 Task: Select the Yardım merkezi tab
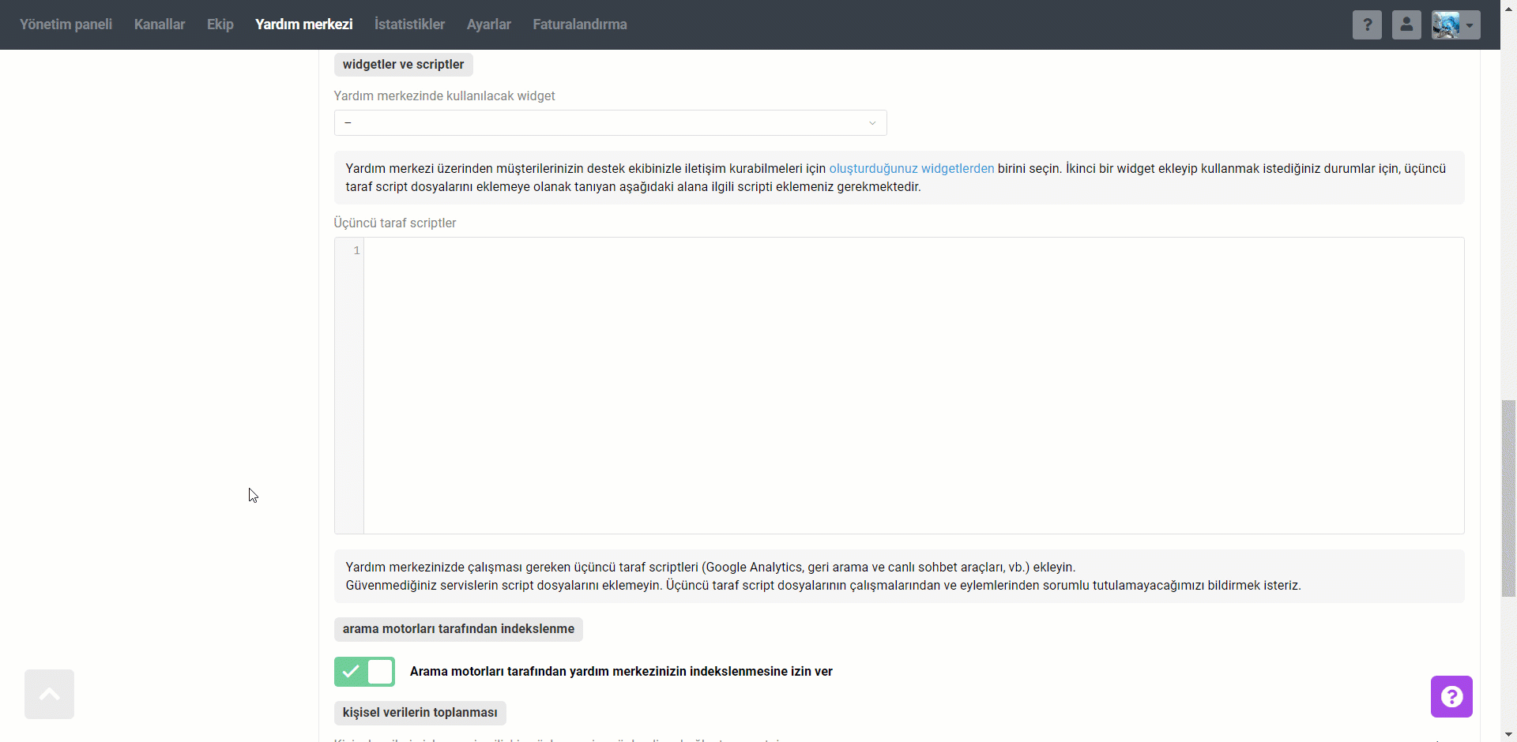303,24
